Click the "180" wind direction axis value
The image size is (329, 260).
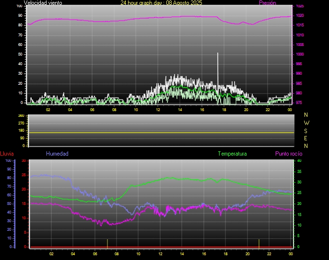(21, 131)
